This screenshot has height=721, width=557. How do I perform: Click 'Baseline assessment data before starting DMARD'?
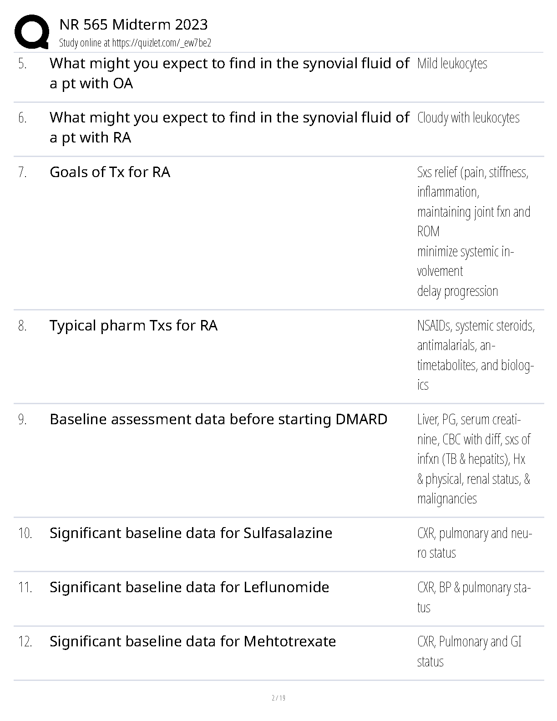(x=218, y=419)
